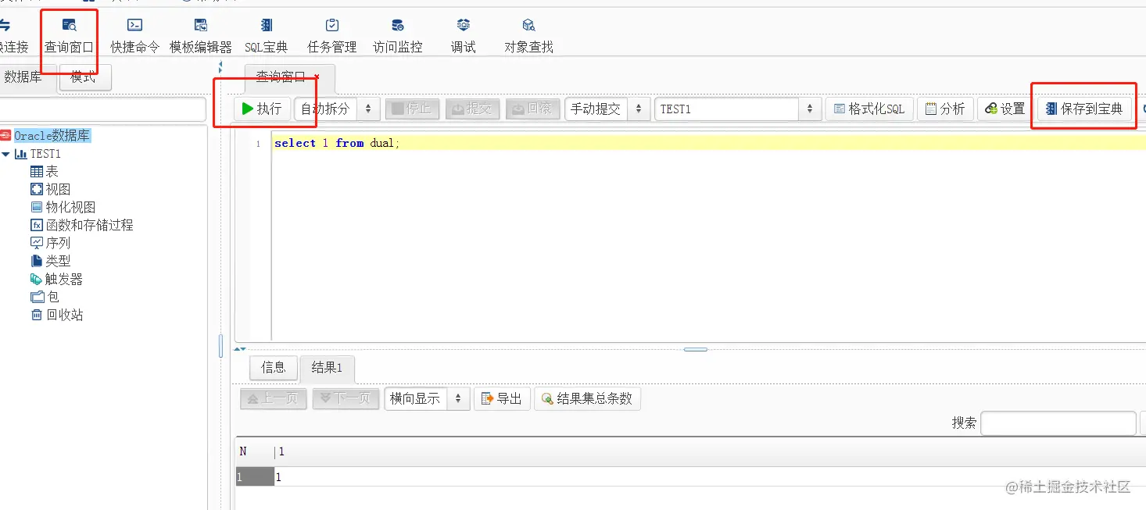Image resolution: width=1146 pixels, height=510 pixels.
Task: Select the Oracle数据库 root node
Action: click(x=52, y=136)
